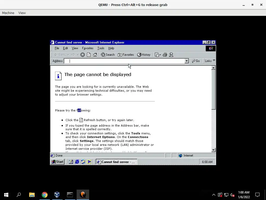The width and height of the screenshot is (266, 200).
Task: Open the Forward history dropdown arrow
Action: pos(78,55)
